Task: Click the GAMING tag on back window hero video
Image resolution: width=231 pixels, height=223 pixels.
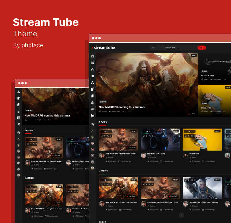Action: pyautogui.click(x=29, y=110)
